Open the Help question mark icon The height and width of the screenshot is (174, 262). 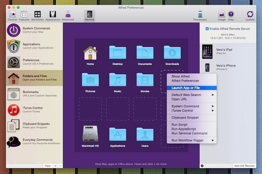pyautogui.click(x=231, y=14)
